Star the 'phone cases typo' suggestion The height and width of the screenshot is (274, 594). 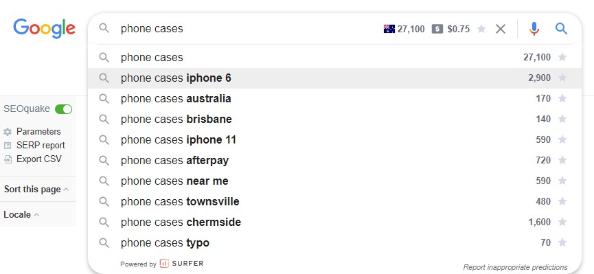562,242
